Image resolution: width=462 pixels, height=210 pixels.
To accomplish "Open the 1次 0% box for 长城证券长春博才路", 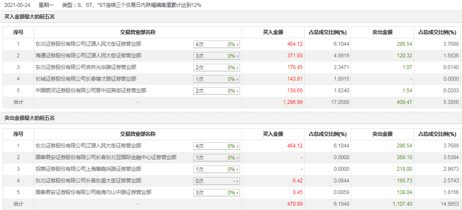I will 217,79.
